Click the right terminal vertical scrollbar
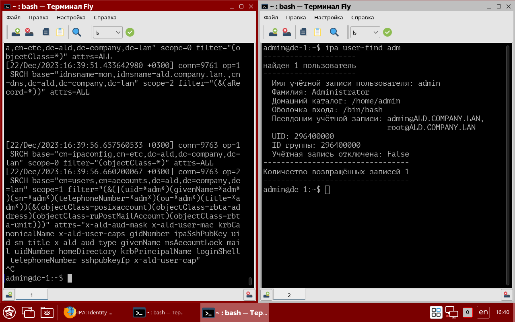This screenshot has width=515, height=322. 508,165
